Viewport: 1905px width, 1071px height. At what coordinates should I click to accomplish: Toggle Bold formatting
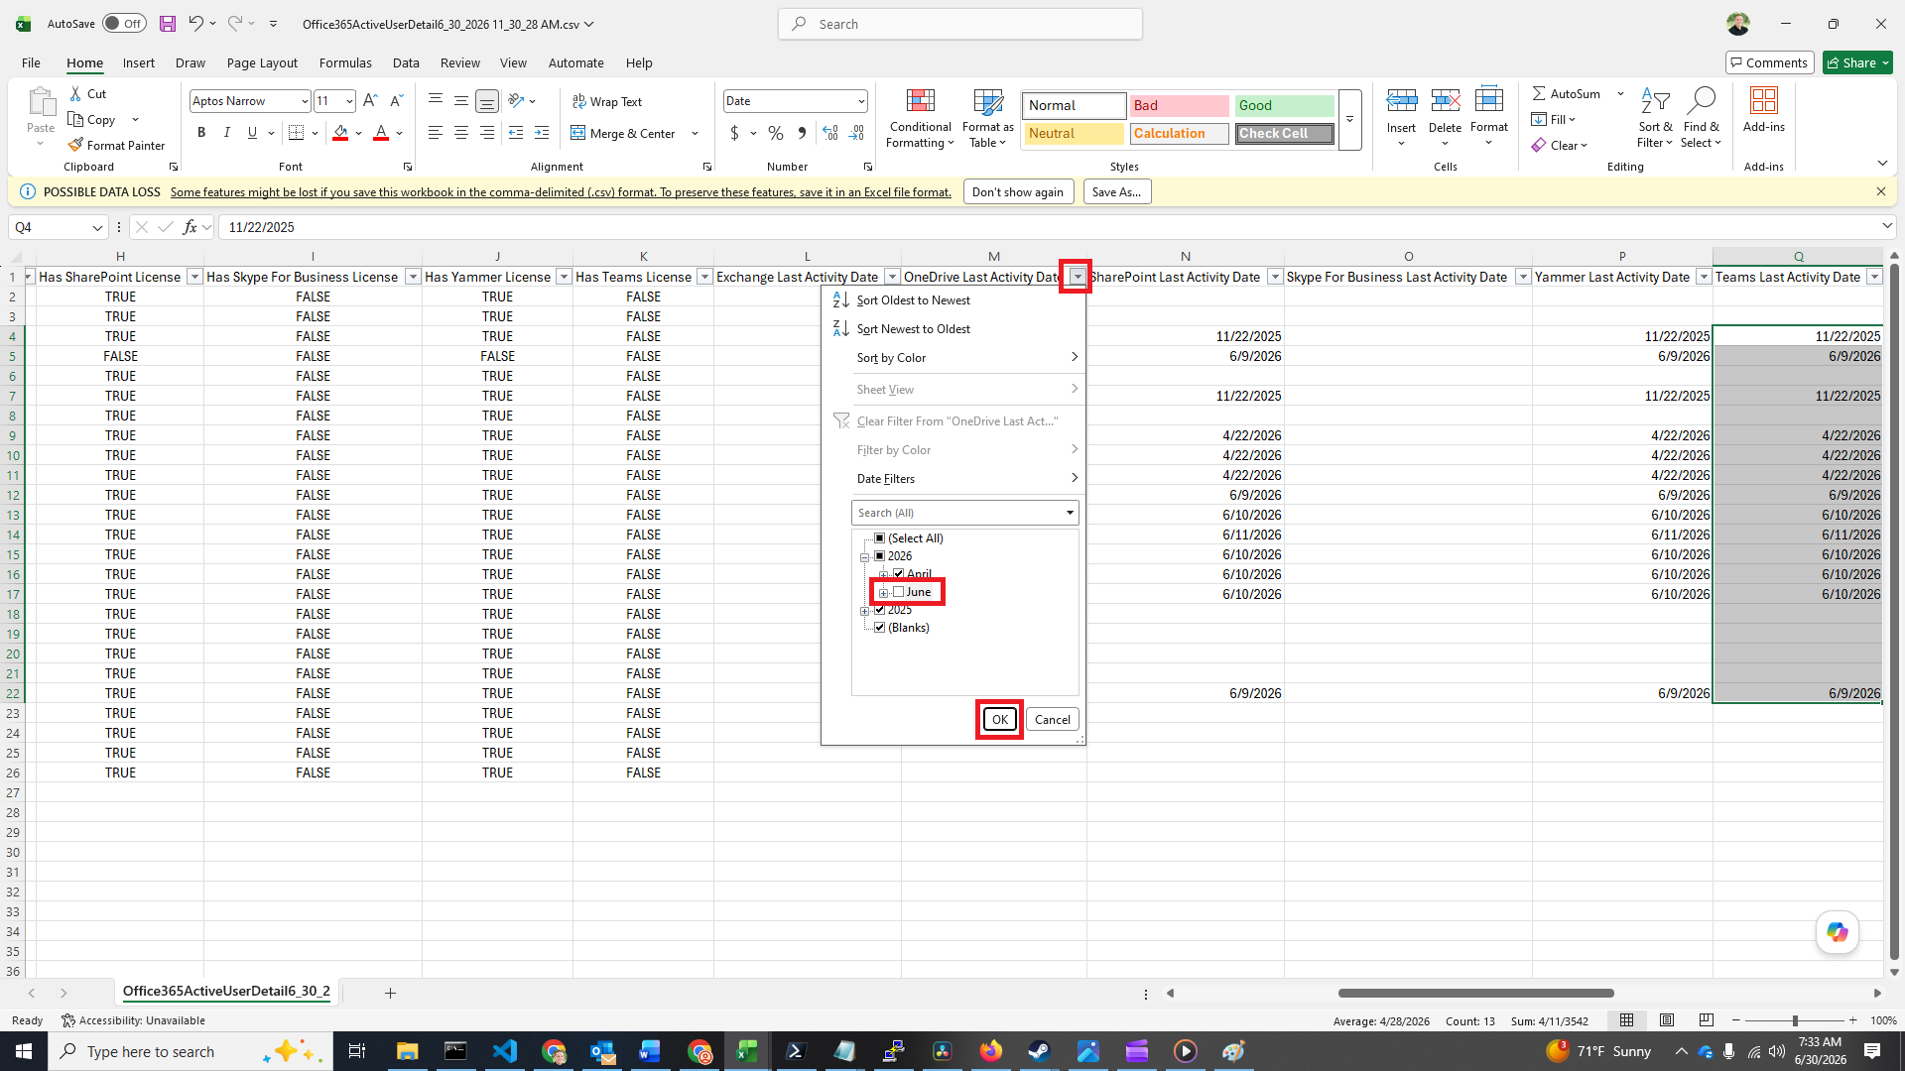coord(201,133)
